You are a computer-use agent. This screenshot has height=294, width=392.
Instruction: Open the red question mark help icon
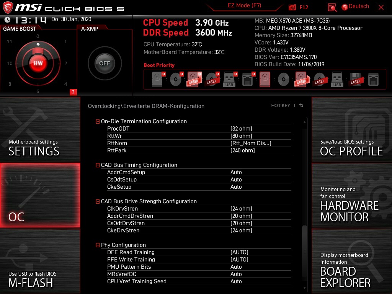tap(73, 92)
